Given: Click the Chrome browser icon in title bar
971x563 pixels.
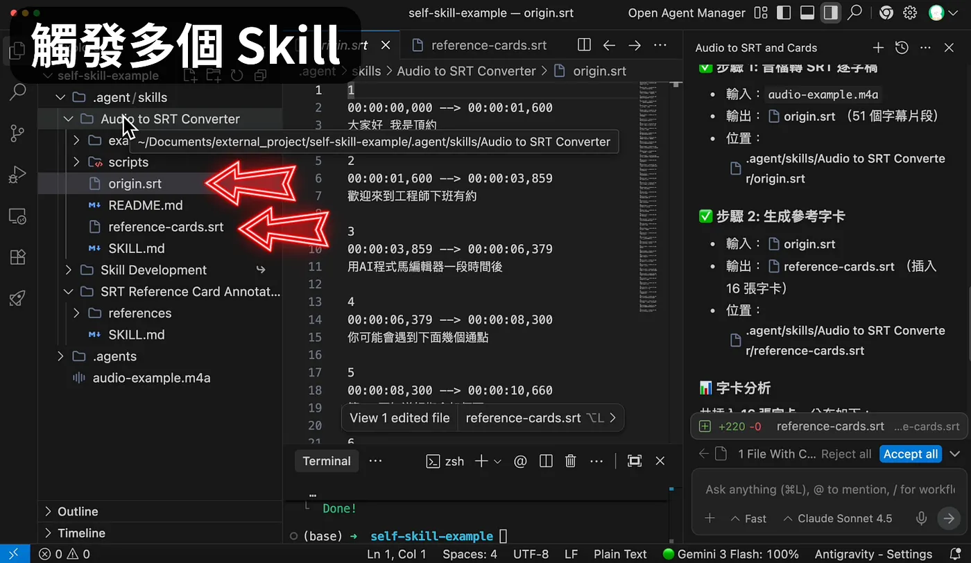Looking at the screenshot, I should [x=886, y=12].
